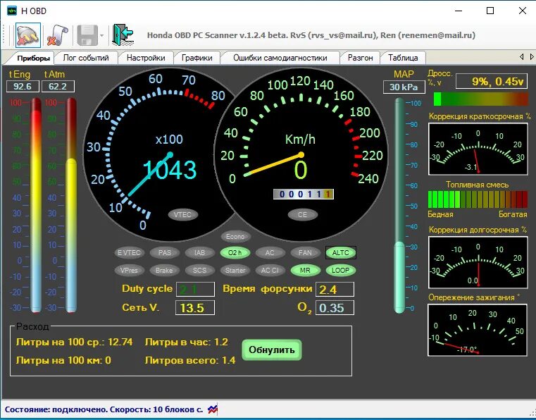Open the save icon dropdown arrow
This screenshot has height=420, width=536.
(102, 35)
